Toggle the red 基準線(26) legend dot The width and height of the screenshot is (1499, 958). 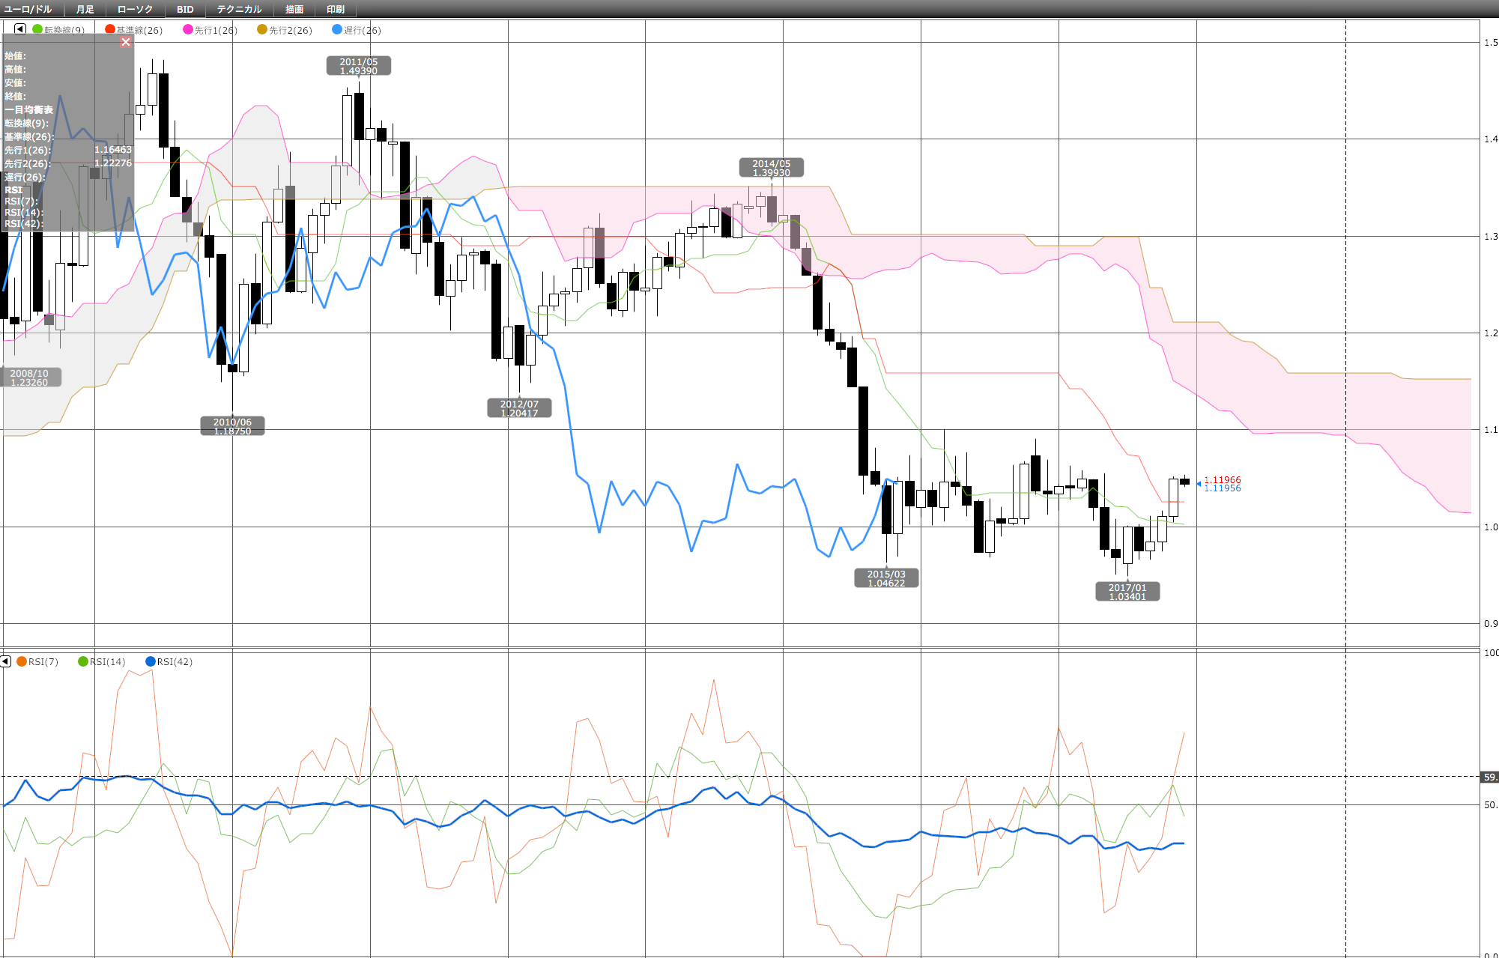[110, 29]
